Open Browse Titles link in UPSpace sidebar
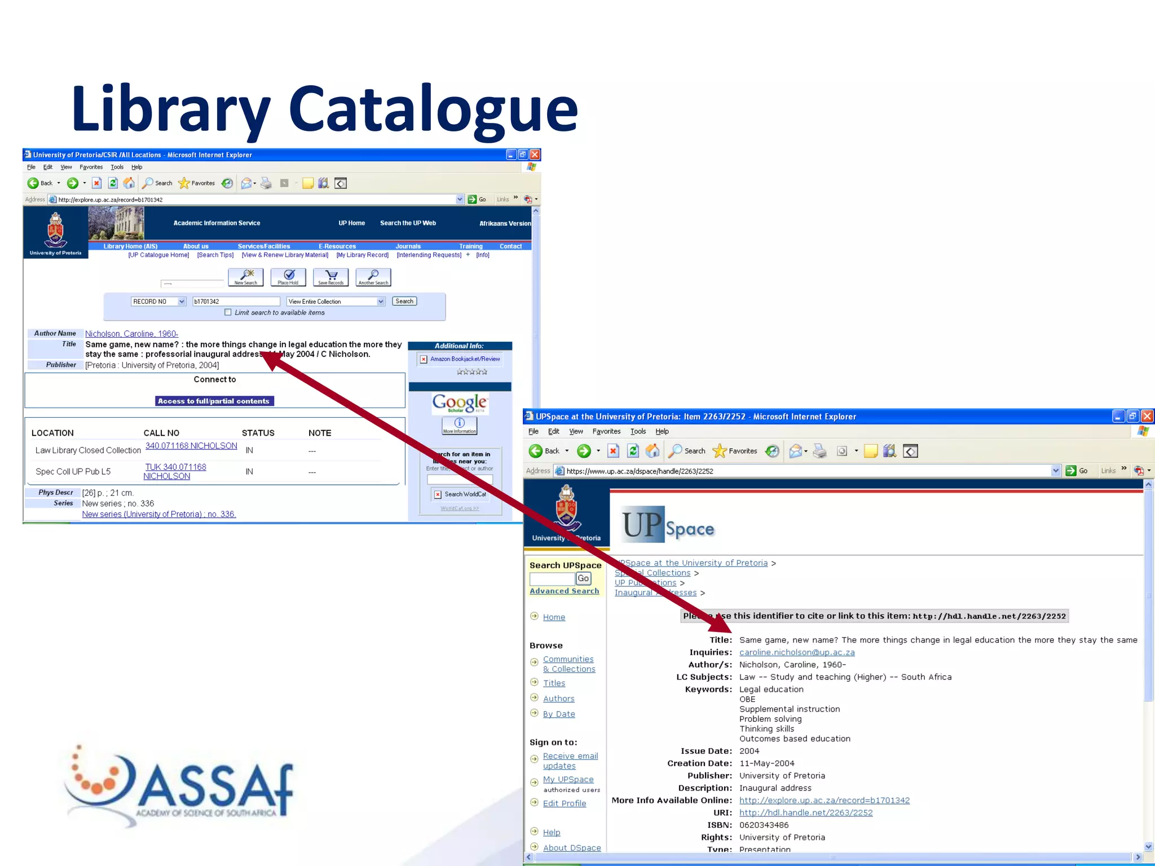 click(554, 683)
